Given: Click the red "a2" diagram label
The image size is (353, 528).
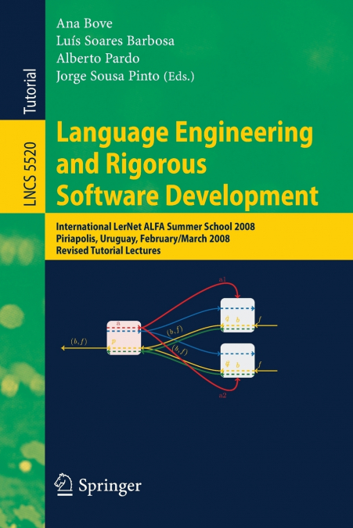Looking at the screenshot, I should click(222, 395).
